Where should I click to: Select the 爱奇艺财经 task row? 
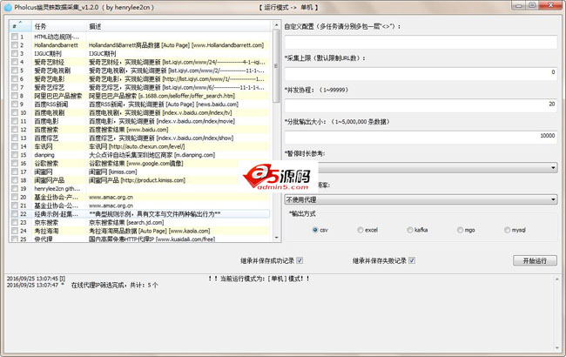139,62
